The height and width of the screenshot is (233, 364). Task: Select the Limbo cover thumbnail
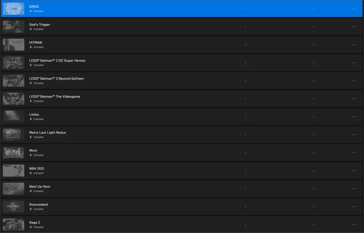point(14,117)
